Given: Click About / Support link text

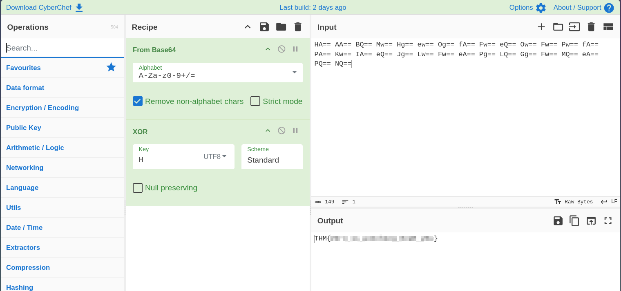Looking at the screenshot, I should (577, 7).
